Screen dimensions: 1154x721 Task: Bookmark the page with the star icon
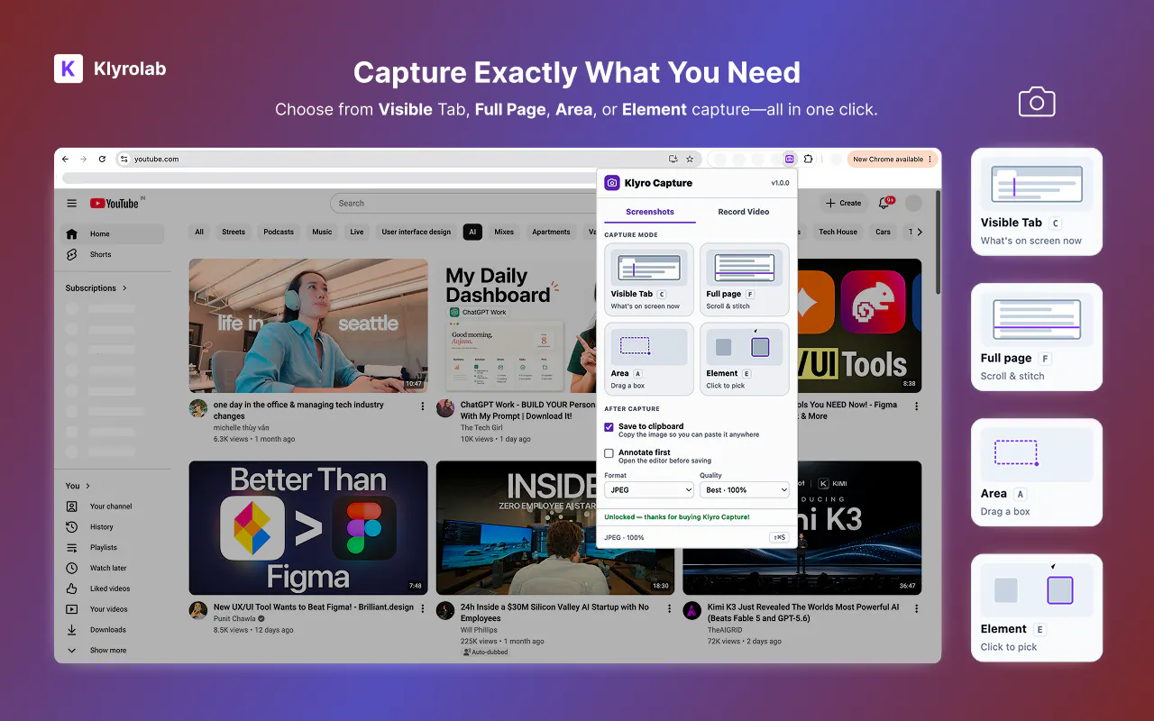690,159
